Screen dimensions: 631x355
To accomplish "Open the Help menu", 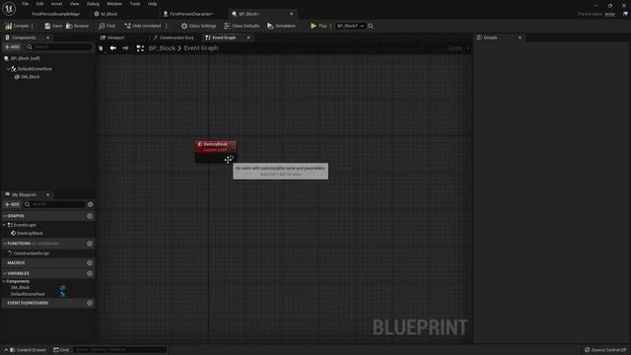I will point(152,4).
